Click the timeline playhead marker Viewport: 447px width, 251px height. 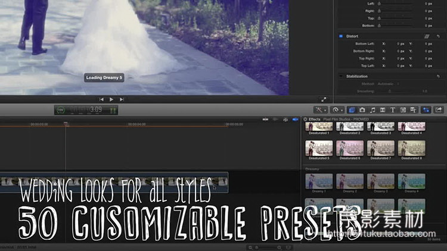(x=66, y=124)
